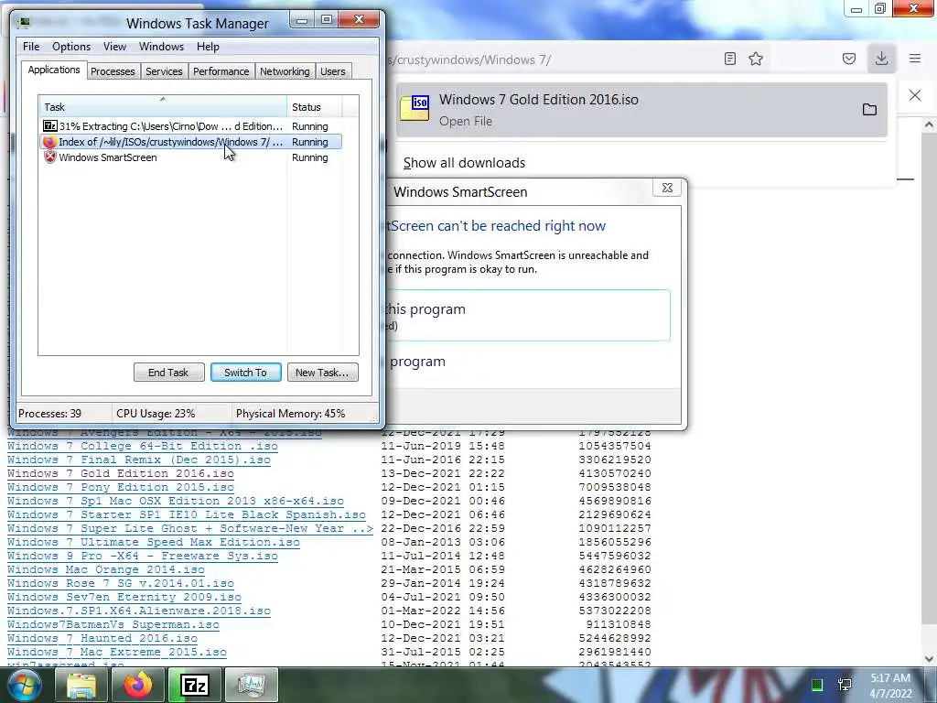Switch to Performance tab
This screenshot has width=937, height=703.
click(x=221, y=71)
